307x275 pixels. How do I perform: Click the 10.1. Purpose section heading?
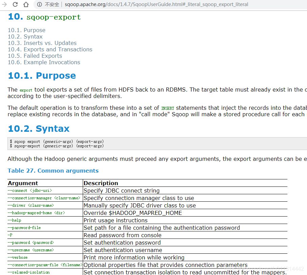click(x=42, y=76)
